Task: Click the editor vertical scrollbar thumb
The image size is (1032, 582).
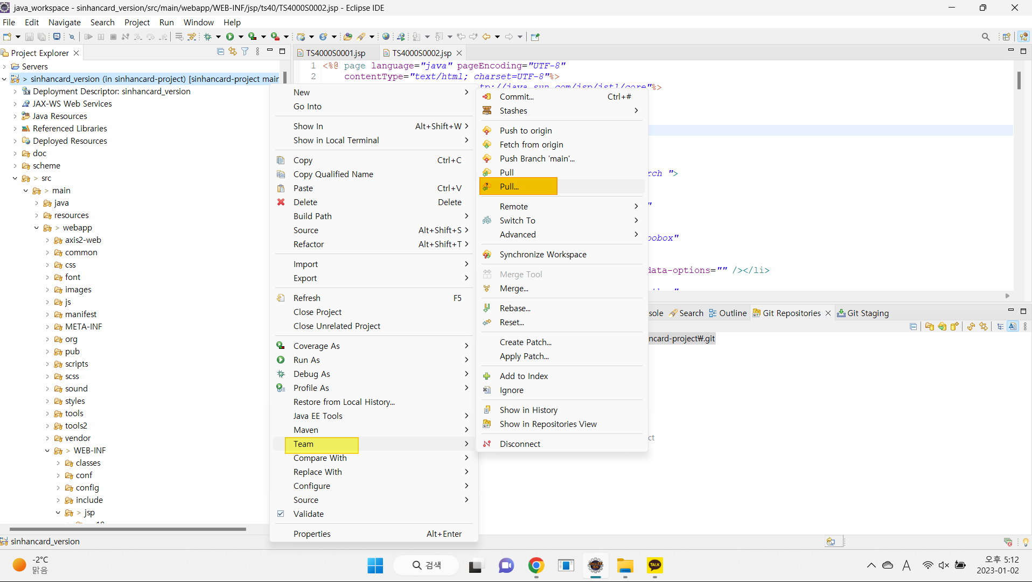Action: click(1019, 80)
